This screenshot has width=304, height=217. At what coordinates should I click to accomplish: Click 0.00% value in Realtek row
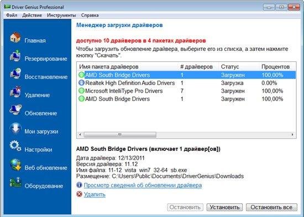click(x=269, y=83)
